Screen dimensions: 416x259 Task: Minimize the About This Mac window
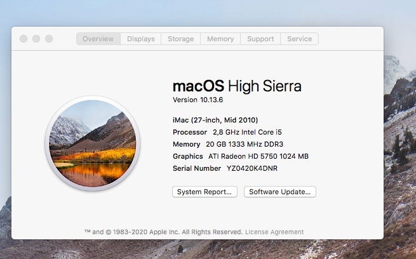click(x=36, y=39)
